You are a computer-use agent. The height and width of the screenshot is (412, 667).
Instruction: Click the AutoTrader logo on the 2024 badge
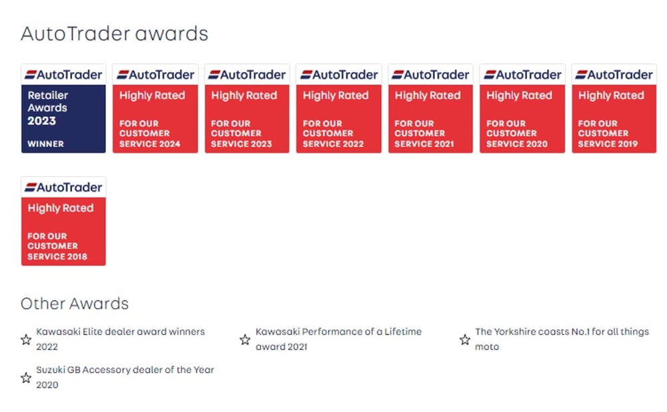tap(155, 75)
